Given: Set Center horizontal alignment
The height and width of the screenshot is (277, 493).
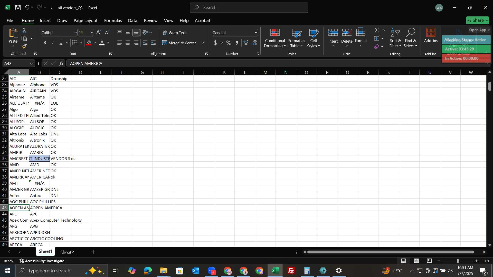Looking at the screenshot, I should click(x=128, y=43).
